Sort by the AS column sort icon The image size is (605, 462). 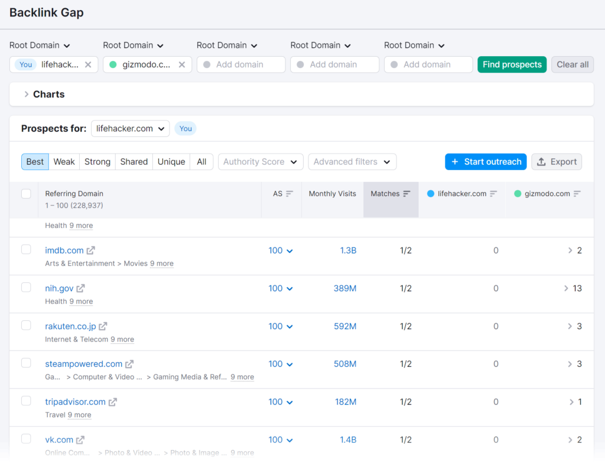point(290,193)
